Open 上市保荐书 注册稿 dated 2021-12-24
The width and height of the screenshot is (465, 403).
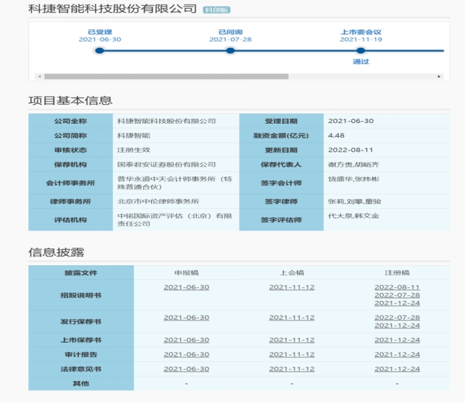click(x=397, y=340)
